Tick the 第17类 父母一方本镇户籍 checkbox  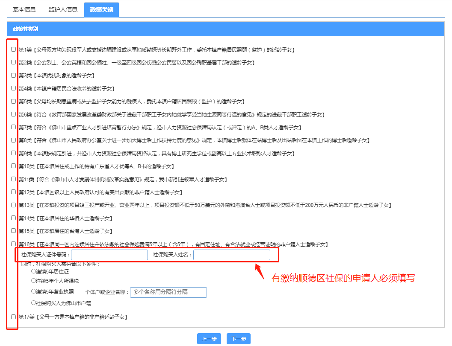point(14,317)
